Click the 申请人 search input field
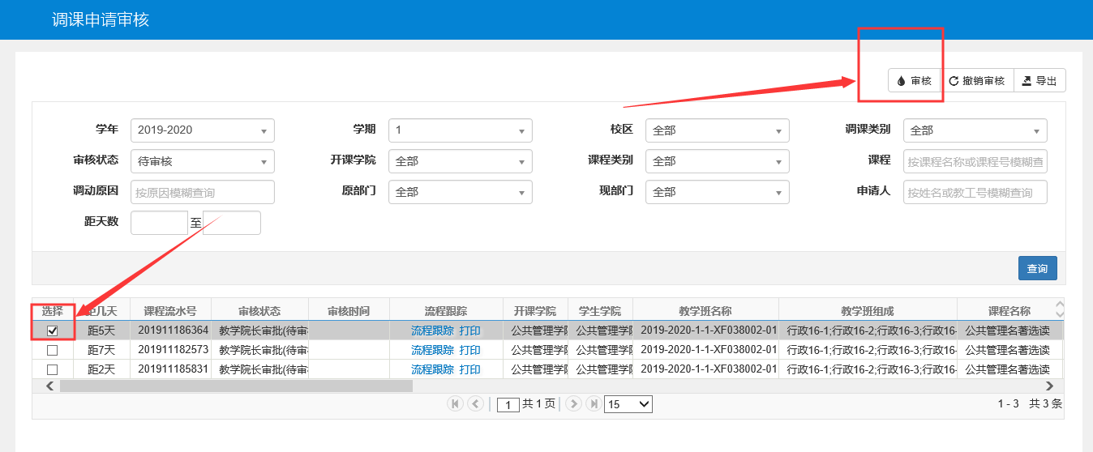This screenshot has width=1093, height=452. point(975,192)
